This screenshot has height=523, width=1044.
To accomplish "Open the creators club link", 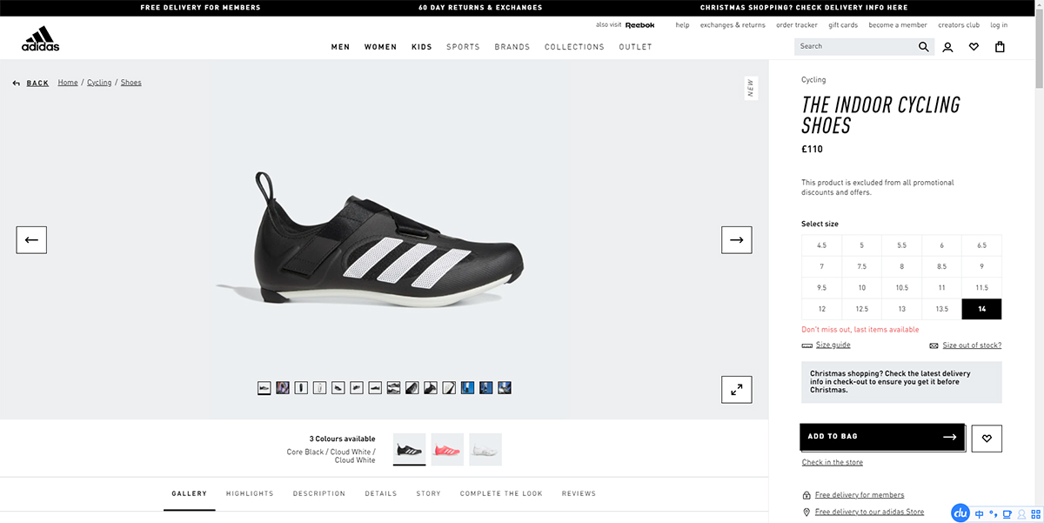I will tap(959, 25).
